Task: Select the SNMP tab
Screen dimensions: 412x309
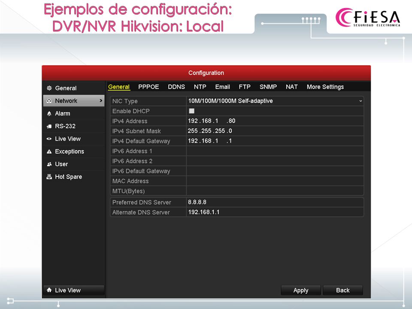Action: point(268,87)
